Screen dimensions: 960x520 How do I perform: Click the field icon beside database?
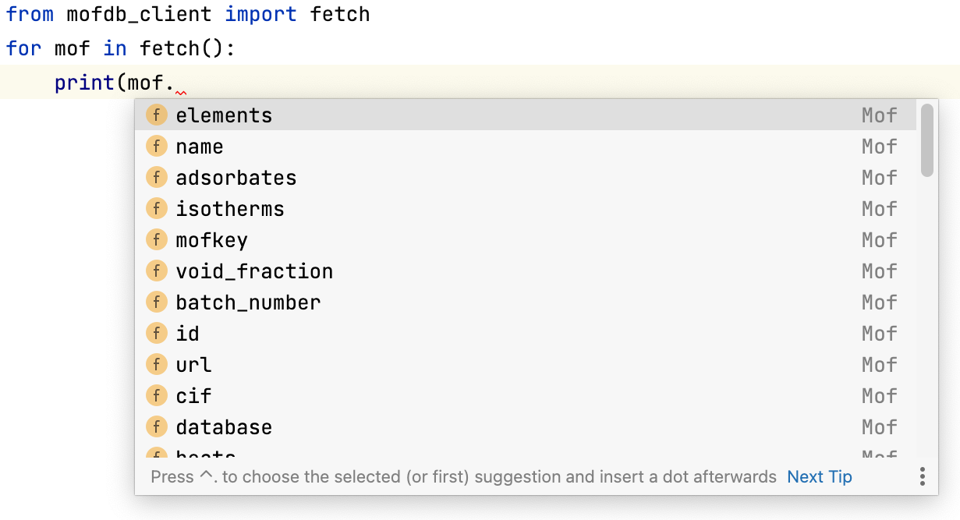point(157,427)
